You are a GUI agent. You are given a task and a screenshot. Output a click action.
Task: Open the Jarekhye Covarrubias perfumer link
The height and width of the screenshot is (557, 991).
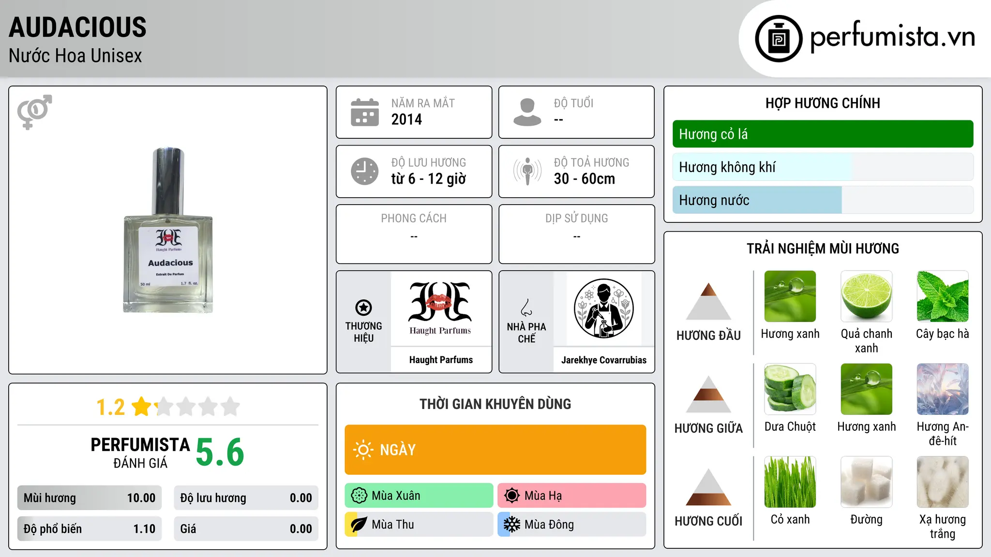pos(603,360)
